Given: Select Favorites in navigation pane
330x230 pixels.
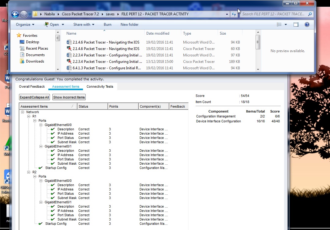Looking at the screenshot, I should 30,35.
